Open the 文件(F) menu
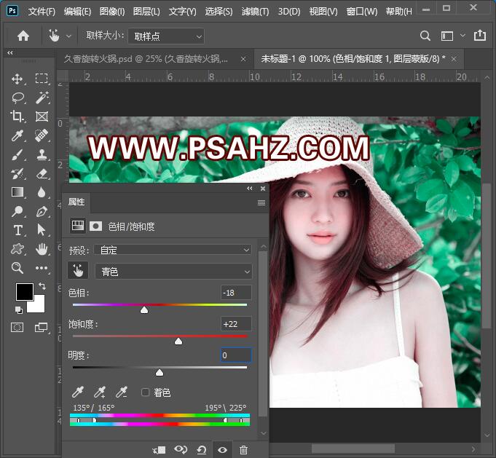 click(42, 12)
